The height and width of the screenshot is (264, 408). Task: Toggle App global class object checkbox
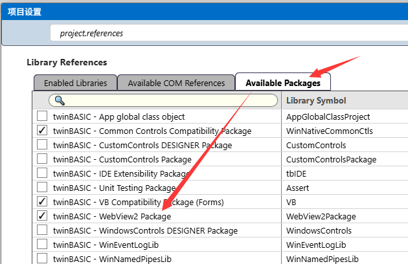(x=42, y=116)
